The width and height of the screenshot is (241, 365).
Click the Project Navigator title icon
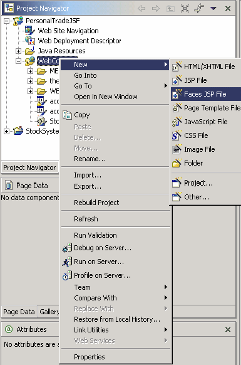9,8
